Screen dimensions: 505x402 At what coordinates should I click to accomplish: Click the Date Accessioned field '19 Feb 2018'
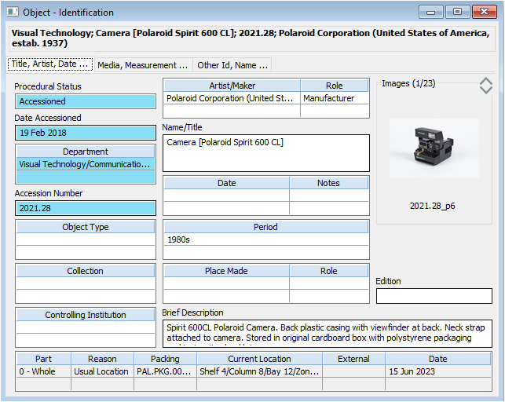pyautogui.click(x=86, y=133)
